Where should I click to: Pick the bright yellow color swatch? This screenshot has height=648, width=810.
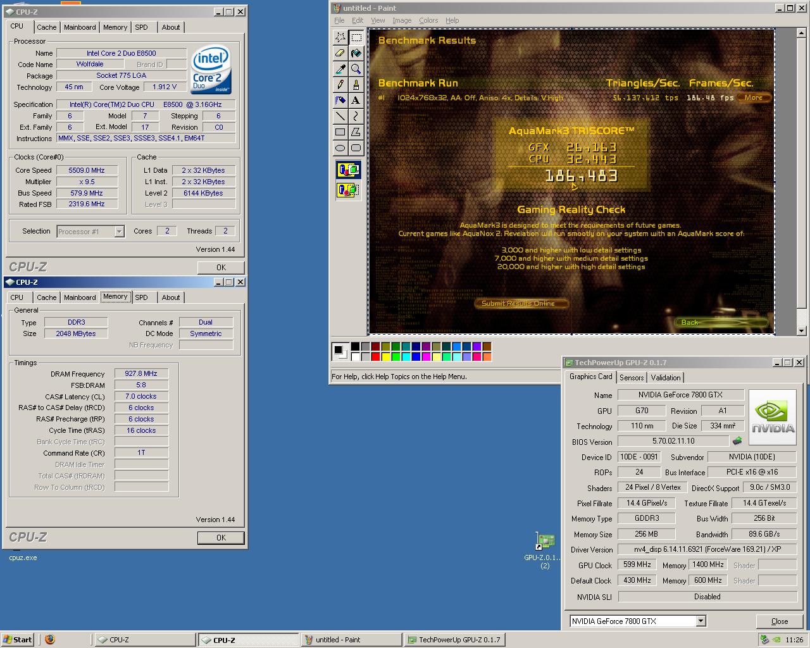[x=386, y=357]
